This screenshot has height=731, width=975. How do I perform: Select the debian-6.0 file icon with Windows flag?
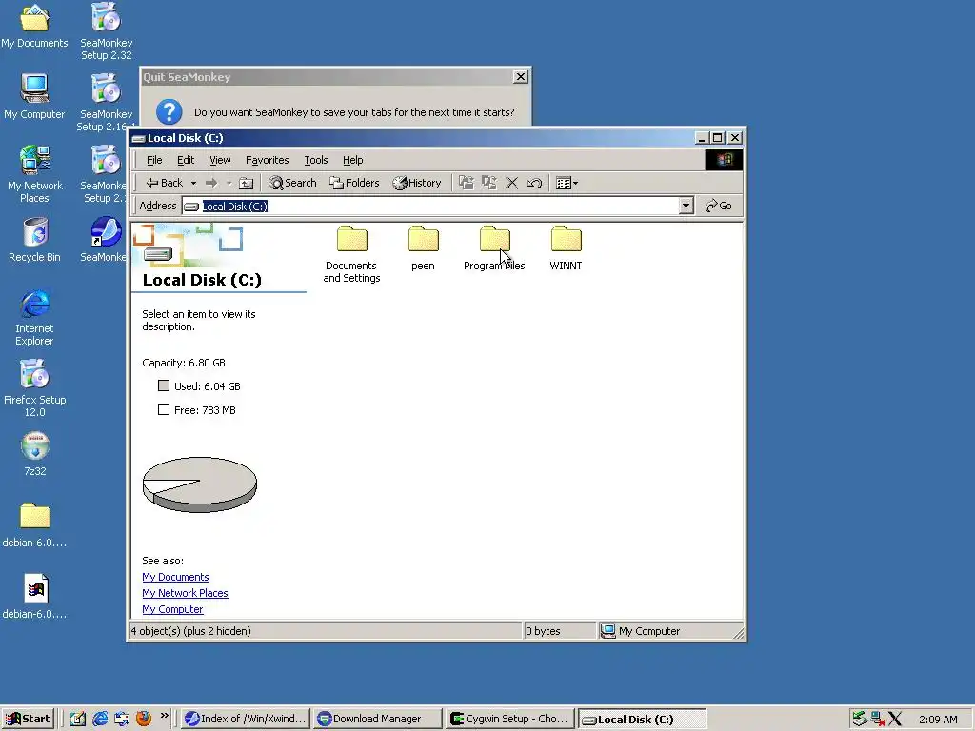(x=35, y=597)
